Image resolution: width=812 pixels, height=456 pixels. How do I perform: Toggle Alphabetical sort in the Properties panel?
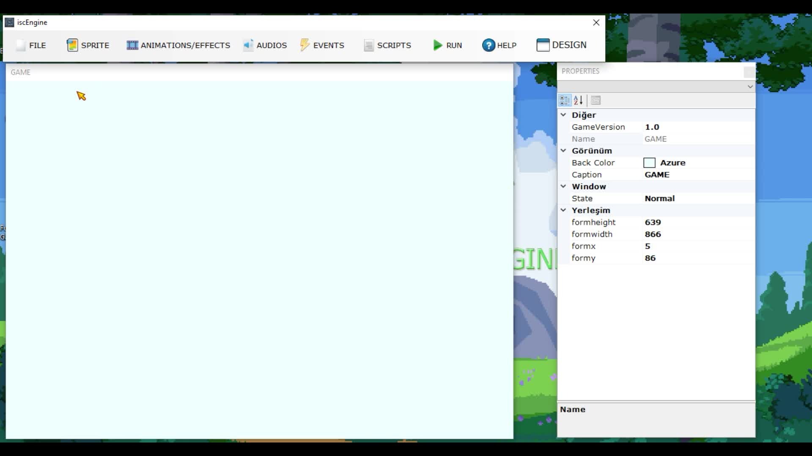point(578,100)
